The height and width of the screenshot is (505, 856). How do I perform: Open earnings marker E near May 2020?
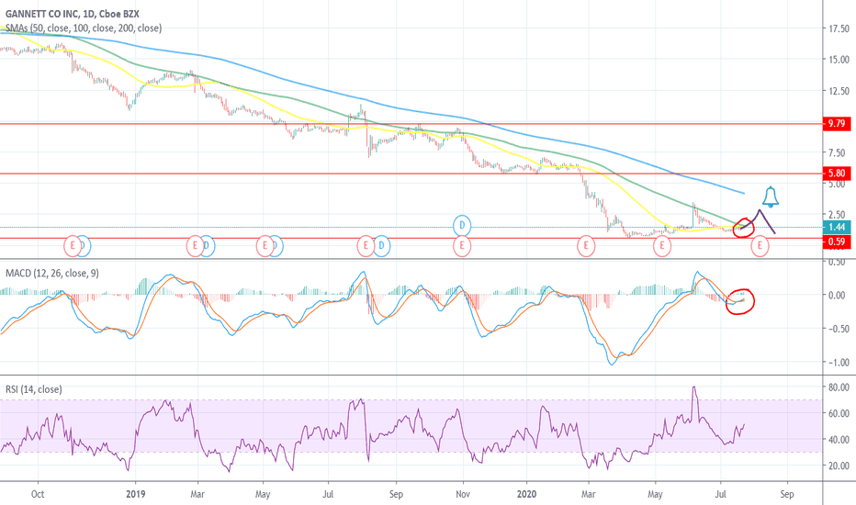662,246
